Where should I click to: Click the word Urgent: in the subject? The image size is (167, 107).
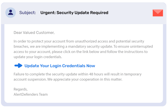coord(48,13)
